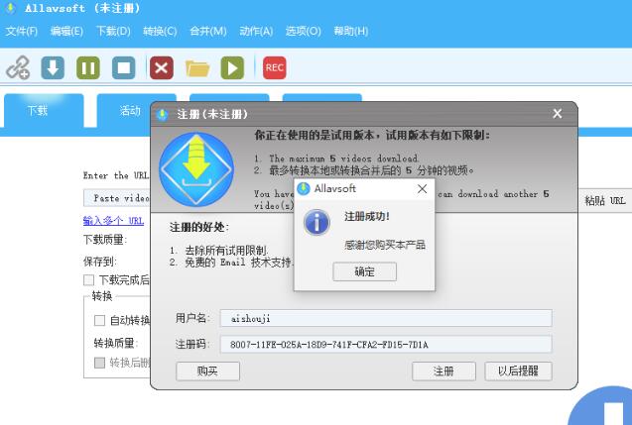Screen dimensions: 632x425
Task: Close the Allavsoft message box
Action: coord(422,189)
